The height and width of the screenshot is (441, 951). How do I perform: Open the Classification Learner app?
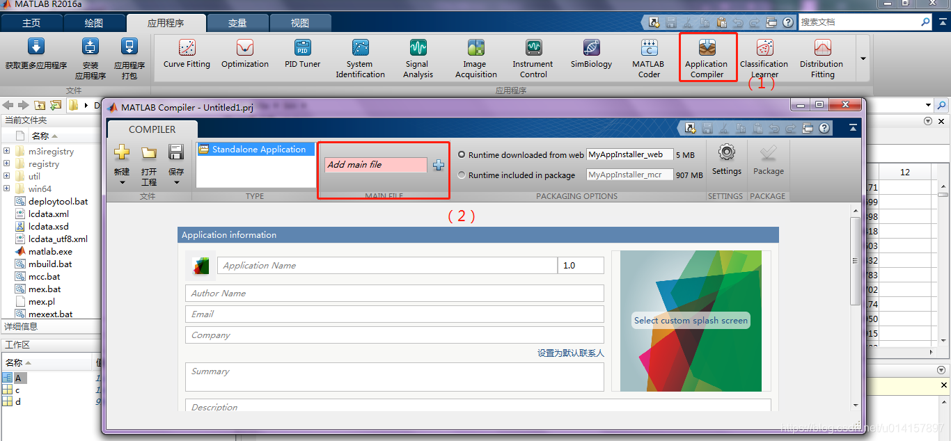point(764,58)
